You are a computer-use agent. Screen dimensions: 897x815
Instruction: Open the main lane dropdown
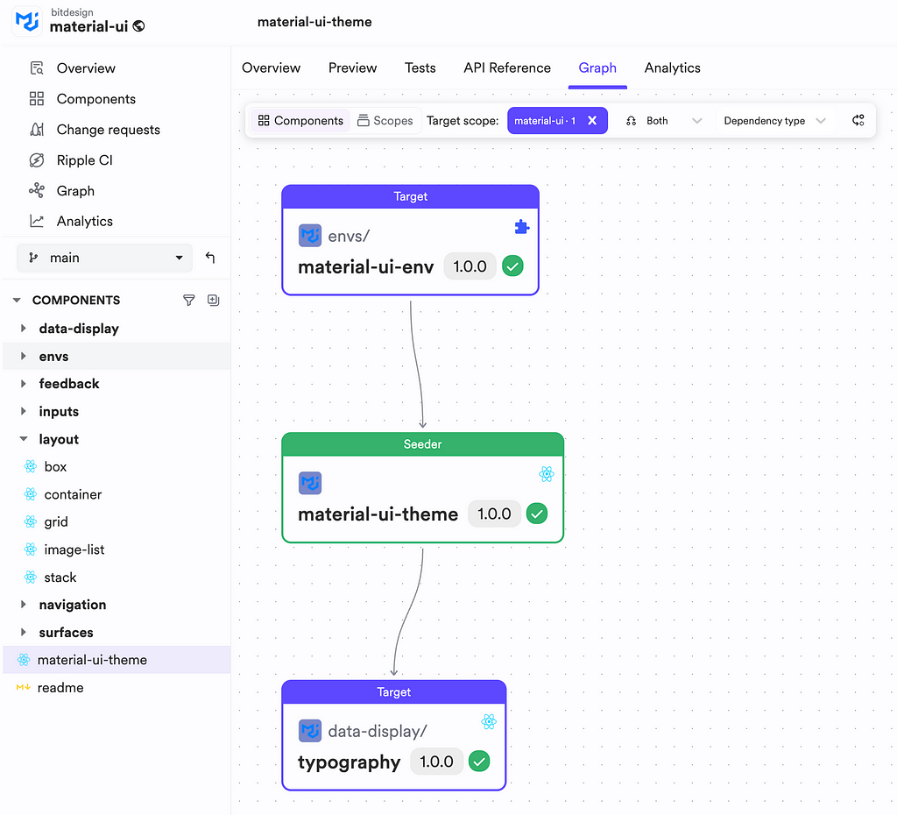[x=104, y=259]
